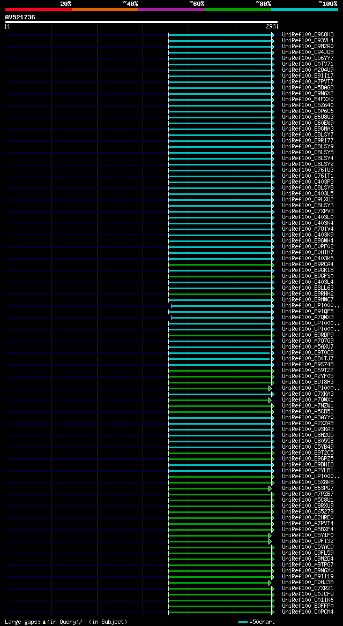Viewport: 343px width, 626px height.
Task: Click the orange ~40% identity legend segment
Action: (105, 9)
